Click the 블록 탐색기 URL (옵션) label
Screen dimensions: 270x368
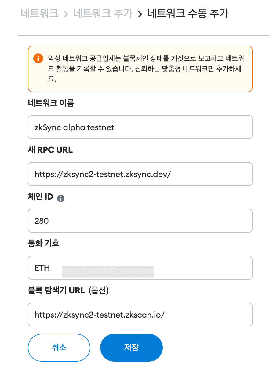[x=68, y=290]
